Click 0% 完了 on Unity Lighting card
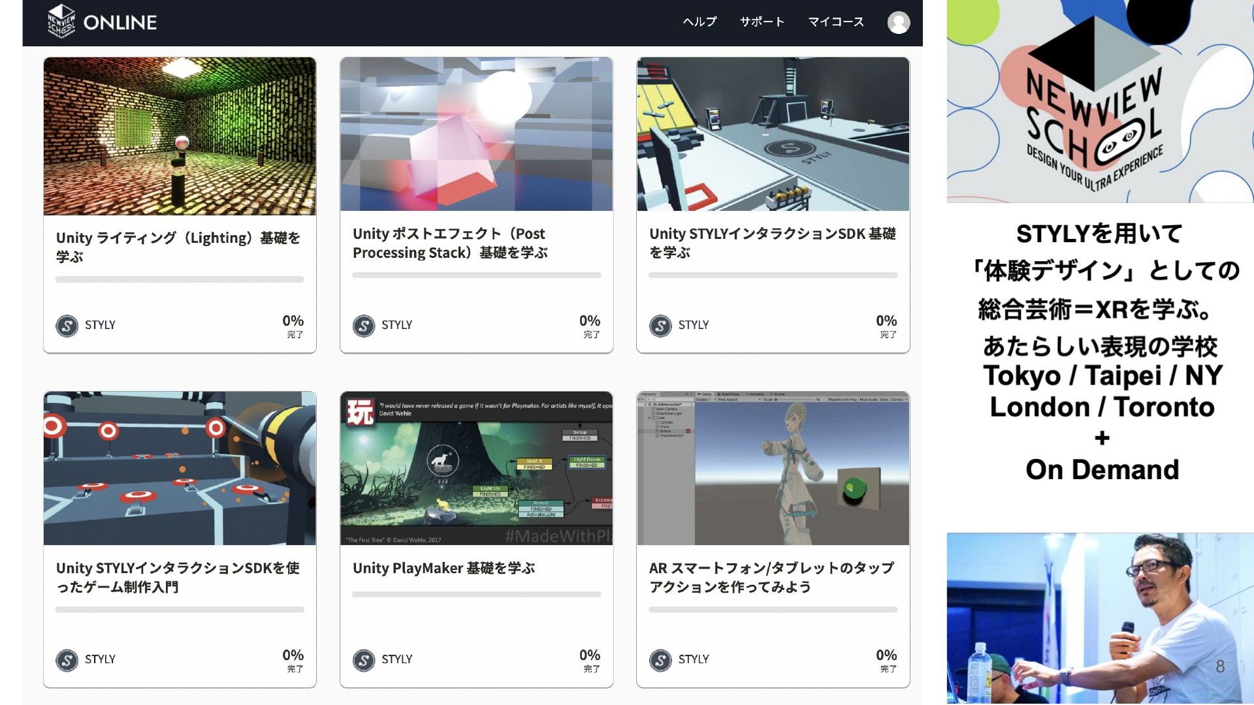The height and width of the screenshot is (705, 1254). (x=293, y=326)
